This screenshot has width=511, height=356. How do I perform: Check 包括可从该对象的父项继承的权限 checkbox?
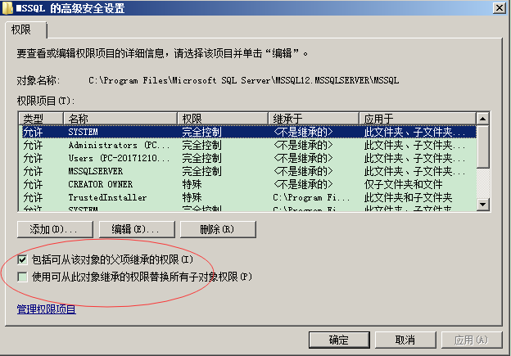[22, 259]
